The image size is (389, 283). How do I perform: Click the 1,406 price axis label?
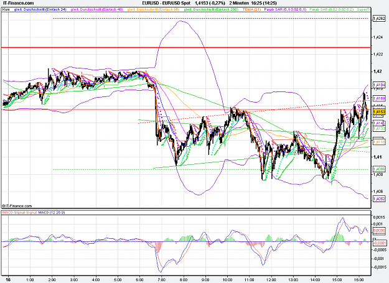pos(378,192)
